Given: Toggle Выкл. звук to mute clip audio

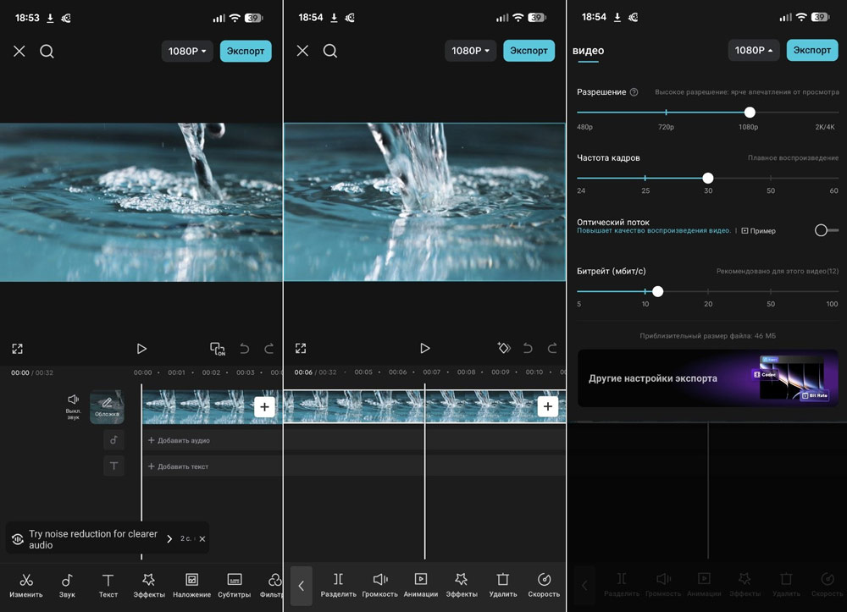Looking at the screenshot, I should (73, 405).
